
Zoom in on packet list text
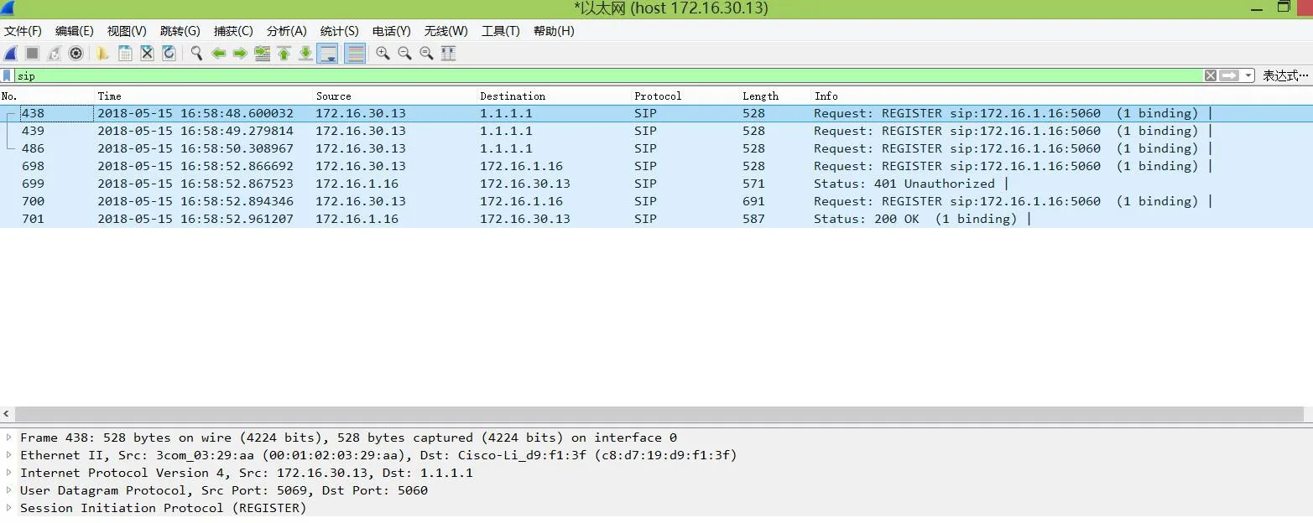383,53
